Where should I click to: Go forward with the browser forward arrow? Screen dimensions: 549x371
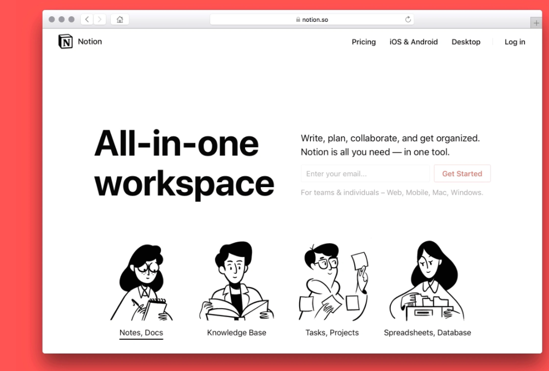(x=100, y=19)
